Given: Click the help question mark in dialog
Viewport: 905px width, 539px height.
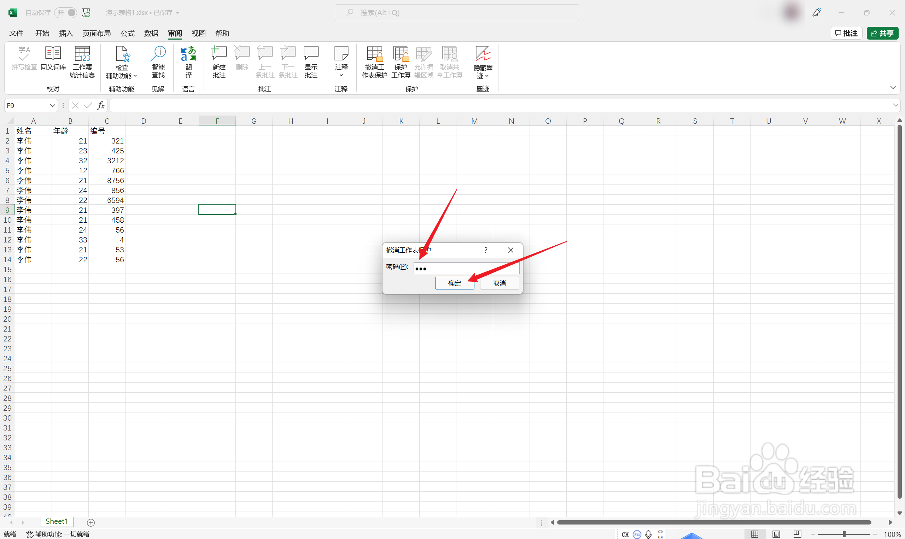Looking at the screenshot, I should coord(486,250).
